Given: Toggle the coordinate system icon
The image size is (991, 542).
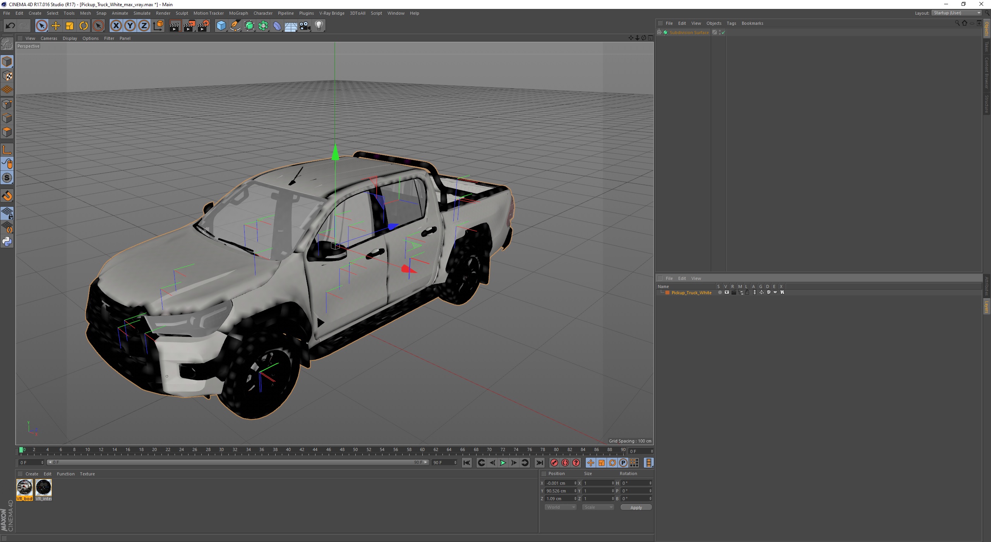Looking at the screenshot, I should point(158,26).
